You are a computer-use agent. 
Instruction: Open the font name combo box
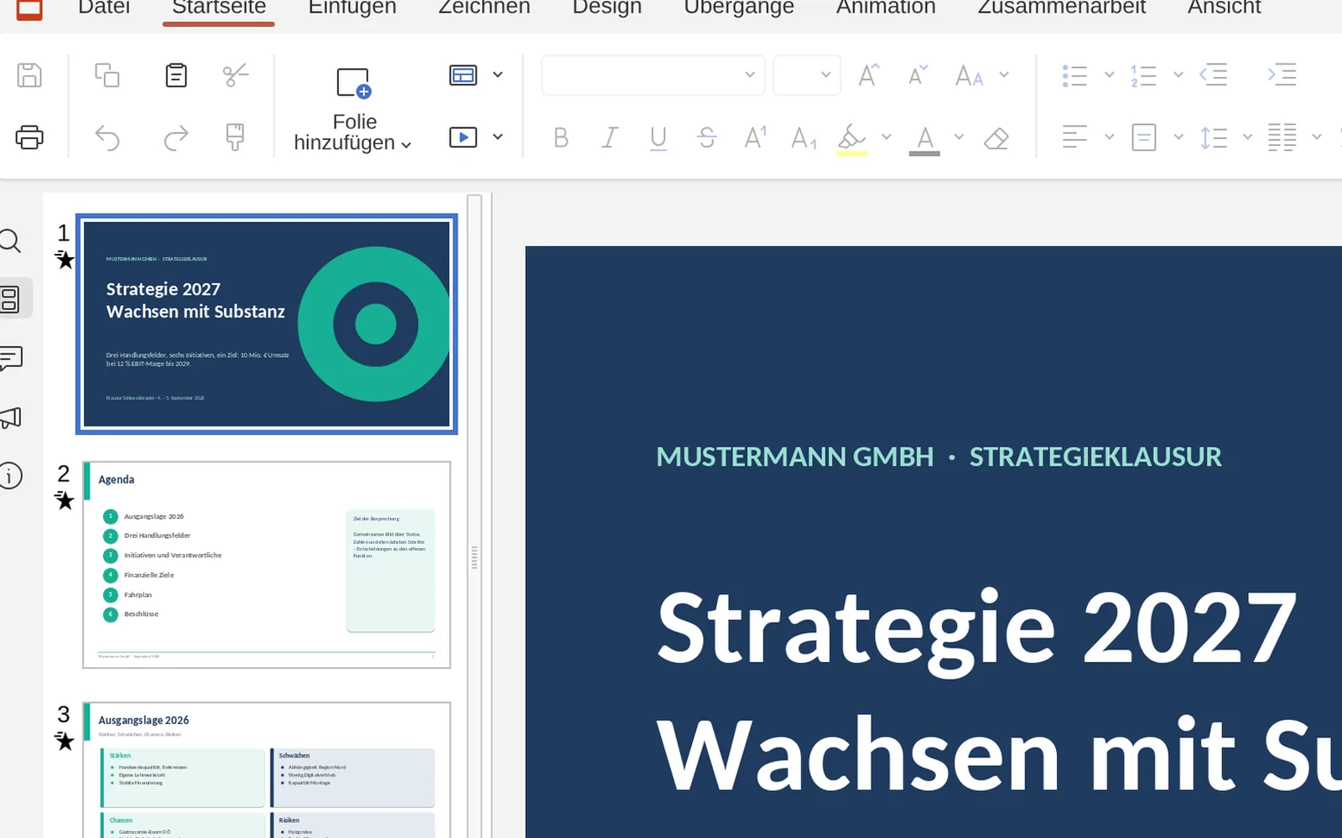tap(653, 75)
